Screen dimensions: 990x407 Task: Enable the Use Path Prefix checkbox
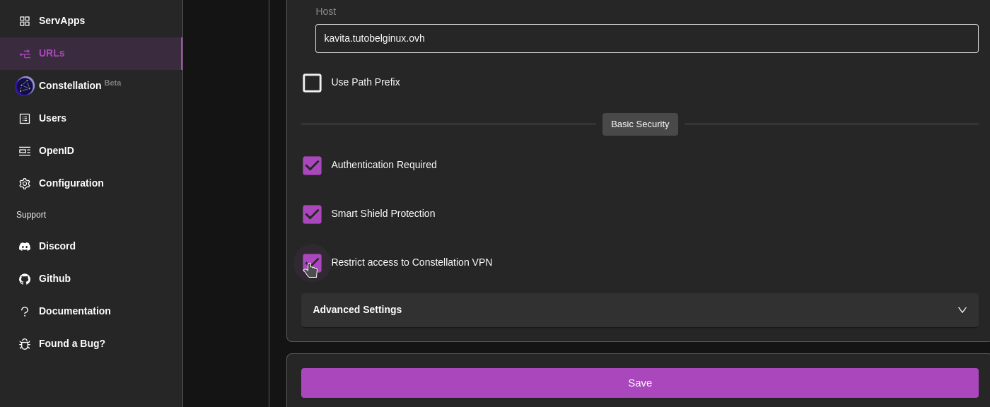pyautogui.click(x=312, y=83)
